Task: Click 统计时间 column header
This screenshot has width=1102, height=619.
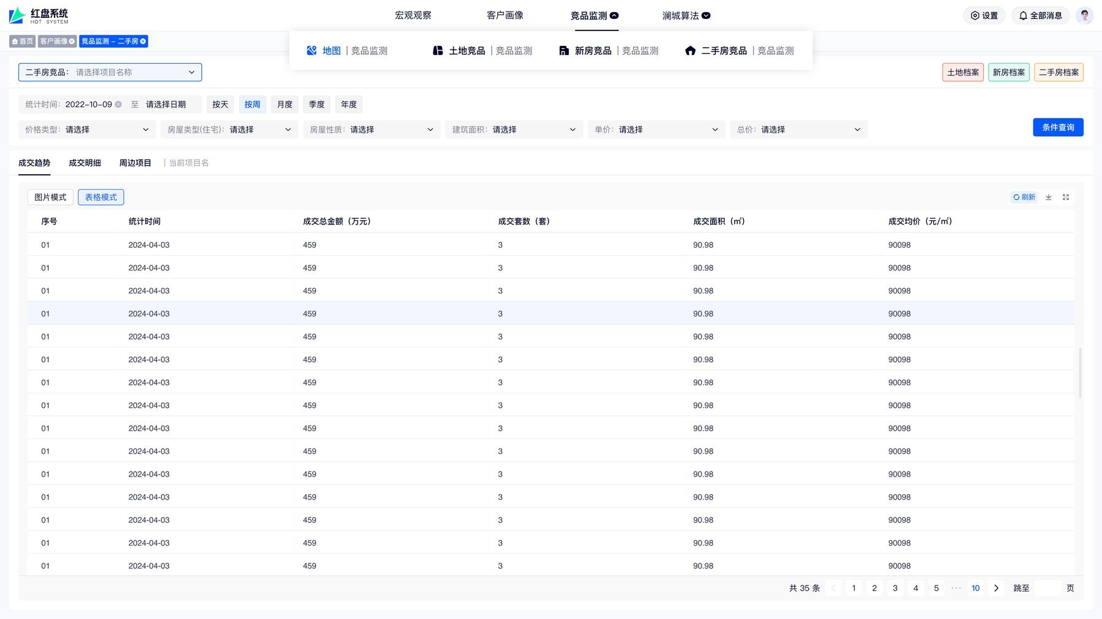Action: 144,221
